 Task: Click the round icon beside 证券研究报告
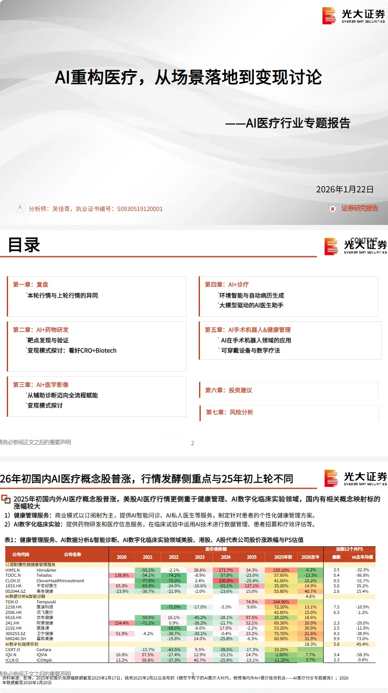(332, 208)
